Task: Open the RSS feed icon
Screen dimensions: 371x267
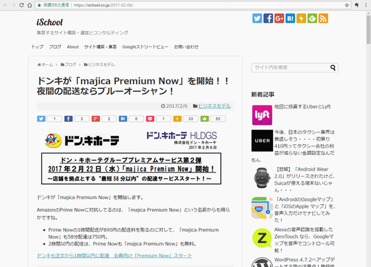Action: click(323, 19)
